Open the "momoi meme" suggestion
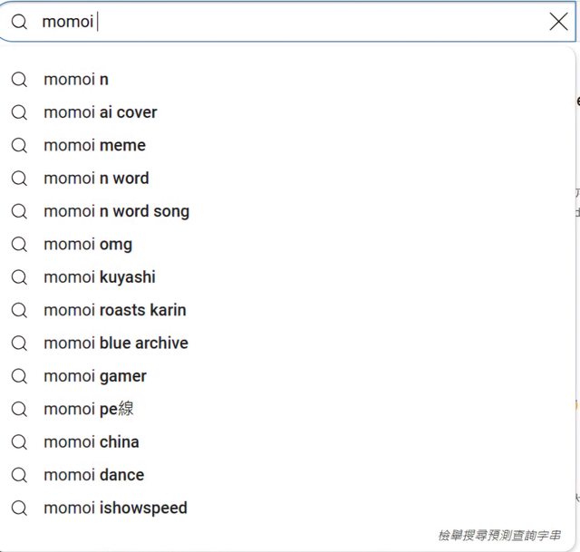The image size is (580, 552). [x=287, y=145]
